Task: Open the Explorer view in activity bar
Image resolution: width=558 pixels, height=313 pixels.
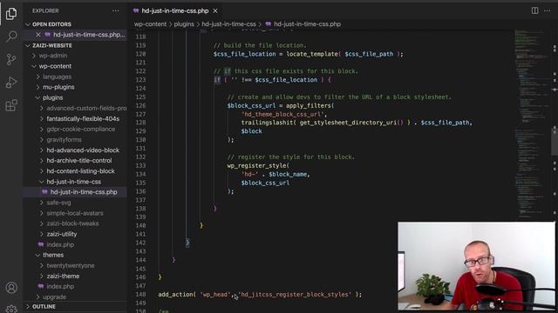Action: pyautogui.click(x=11, y=14)
